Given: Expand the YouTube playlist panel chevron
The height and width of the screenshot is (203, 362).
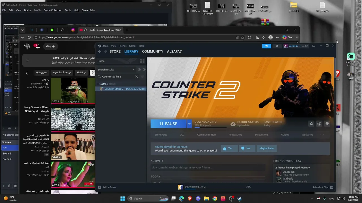Looking at the screenshot, I should pos(27,60).
